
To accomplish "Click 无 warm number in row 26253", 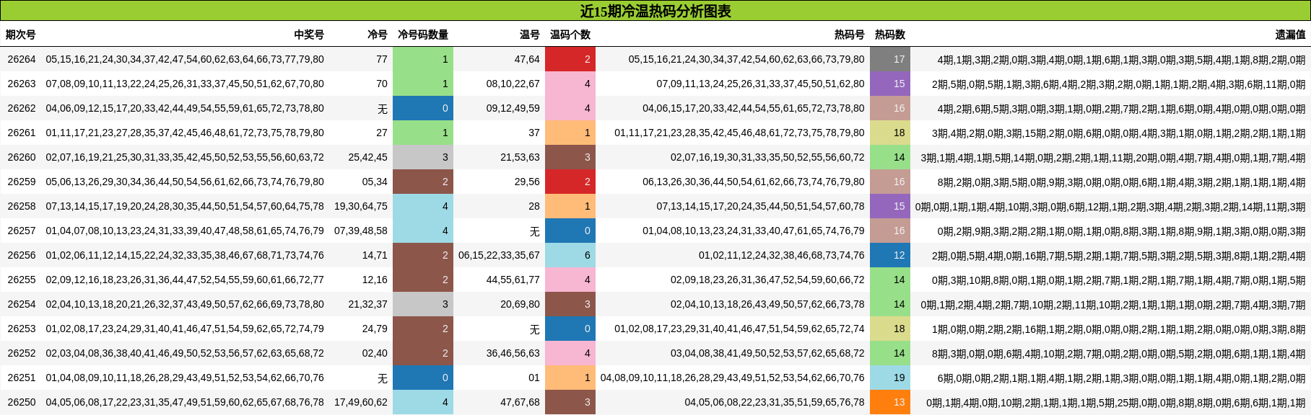I will (x=535, y=329).
